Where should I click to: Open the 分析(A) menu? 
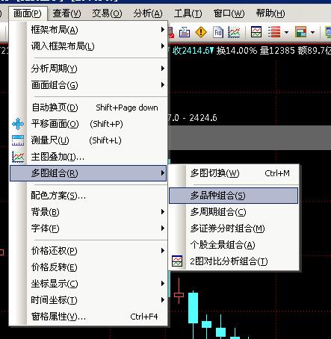click(x=148, y=13)
